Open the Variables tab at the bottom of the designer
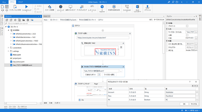202x112 pixels. point(45,103)
